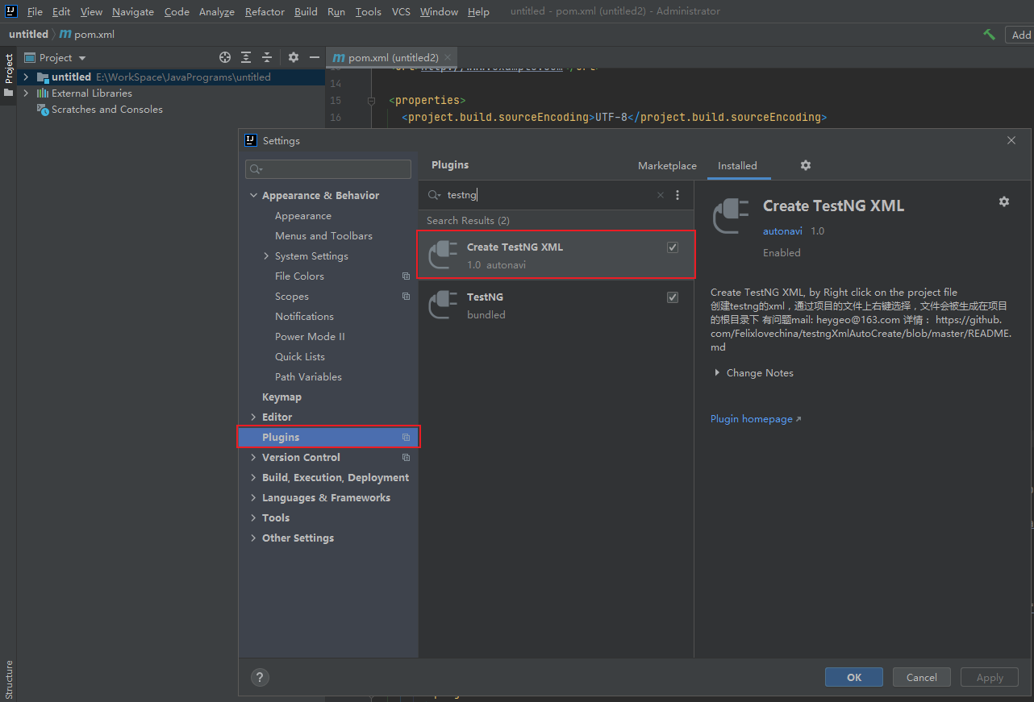Screen dimensions: 1034x702
Task: Expand Version Control settings
Action: tap(254, 457)
